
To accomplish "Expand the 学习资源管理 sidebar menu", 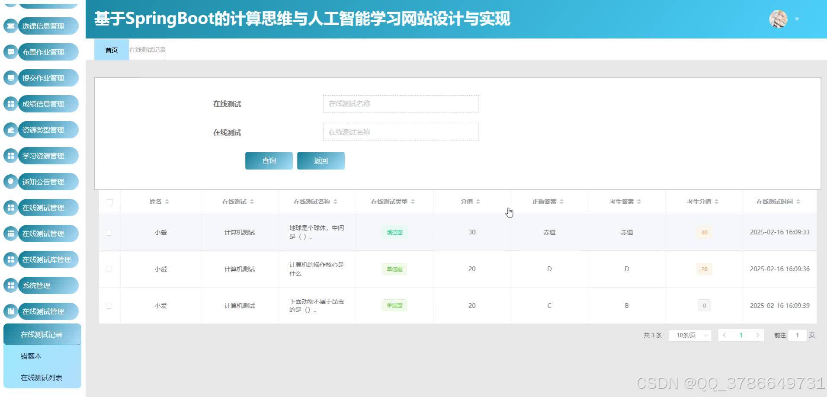I will pyautogui.click(x=48, y=156).
